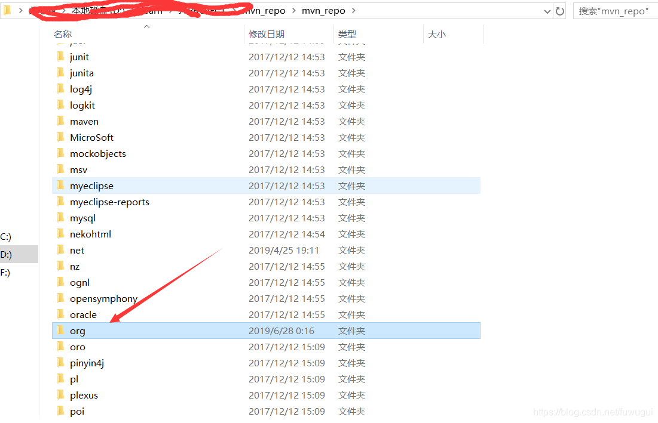Click the ognl folder icon
Viewport: 658px width, 423px height.
coord(60,282)
